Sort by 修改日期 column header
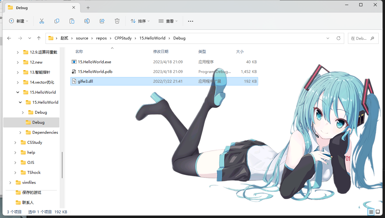The width and height of the screenshot is (385, 218). (161, 52)
